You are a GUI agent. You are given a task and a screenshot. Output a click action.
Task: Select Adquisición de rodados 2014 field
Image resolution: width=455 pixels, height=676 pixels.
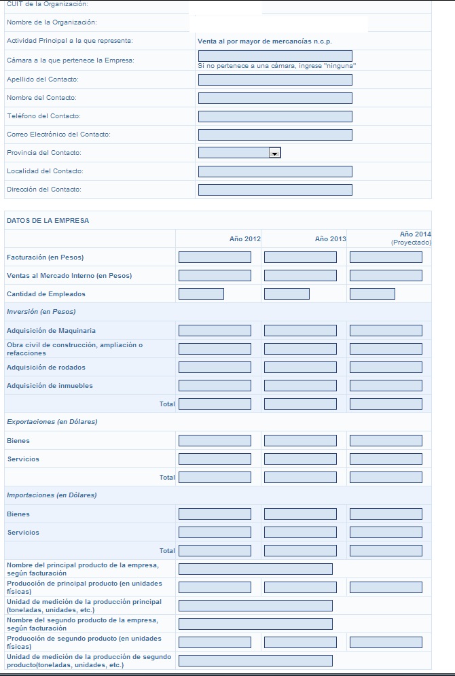386,368
